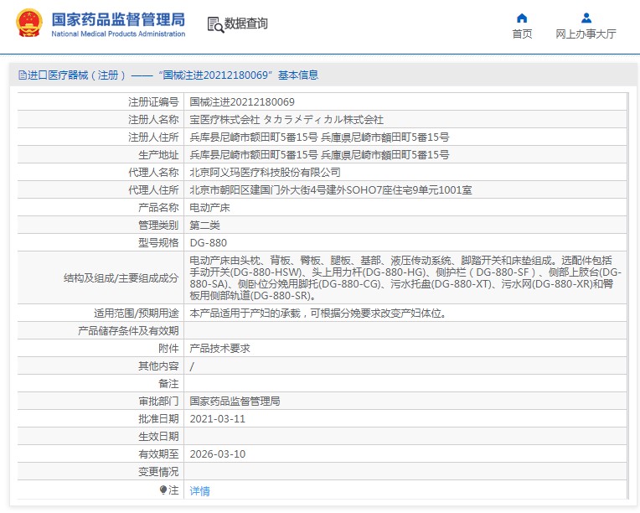Screen dimensions: 640x513
Task: Click the 产品储存条件及有效期 row label
Action: (128, 331)
